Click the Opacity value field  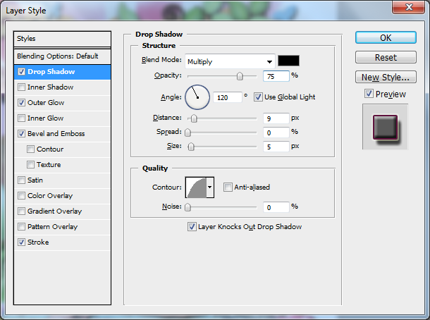pos(276,76)
